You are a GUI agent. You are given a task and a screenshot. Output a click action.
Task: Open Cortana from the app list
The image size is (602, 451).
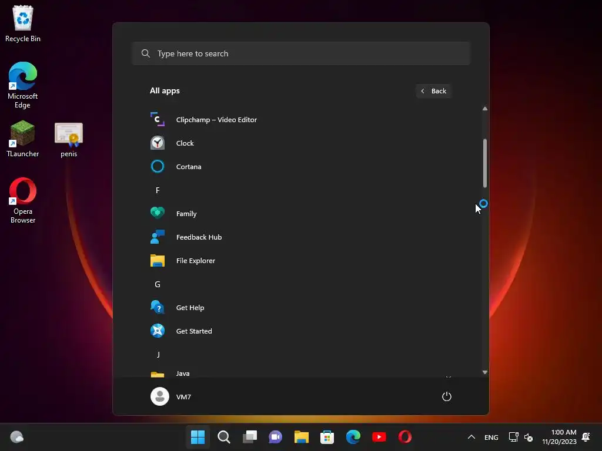300,166
